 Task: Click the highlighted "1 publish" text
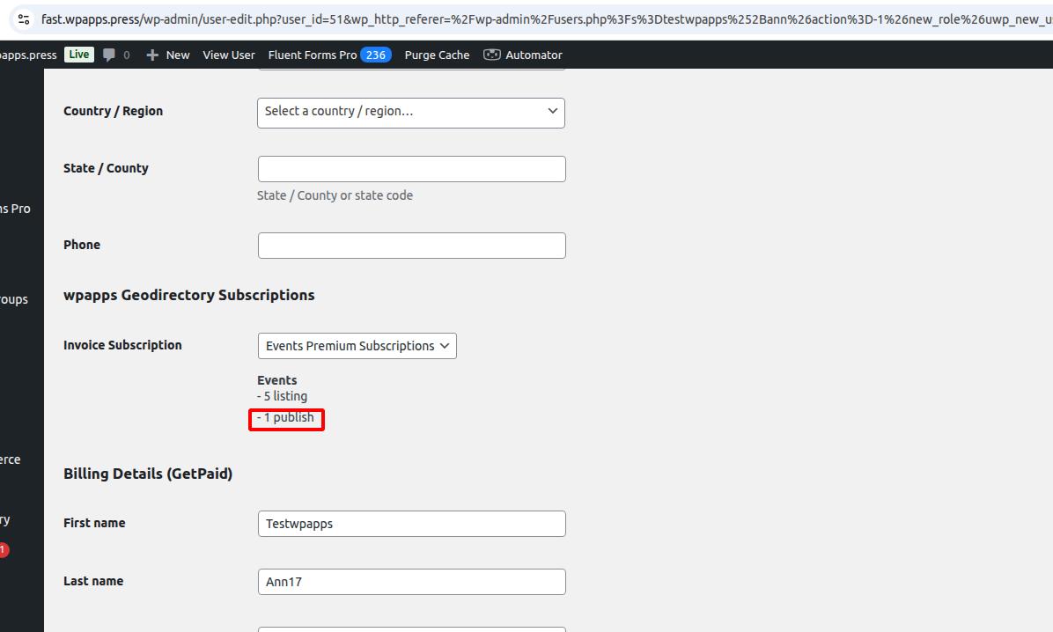point(288,418)
